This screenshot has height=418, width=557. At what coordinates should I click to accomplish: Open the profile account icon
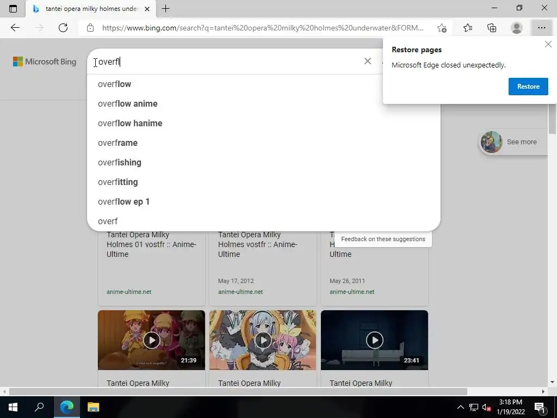(516, 28)
